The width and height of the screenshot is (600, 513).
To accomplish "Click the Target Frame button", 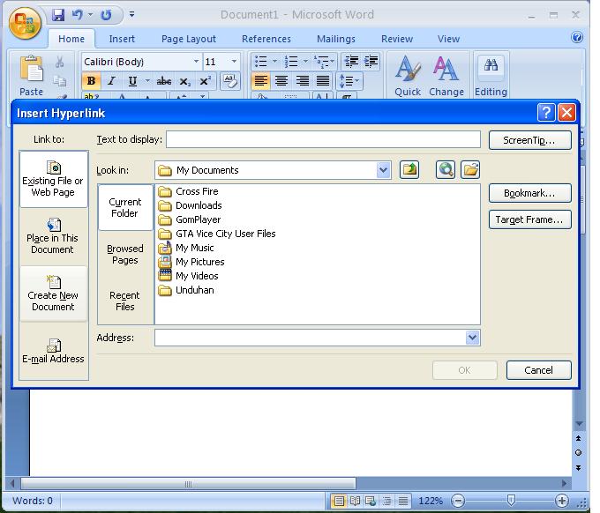I will tap(530, 219).
